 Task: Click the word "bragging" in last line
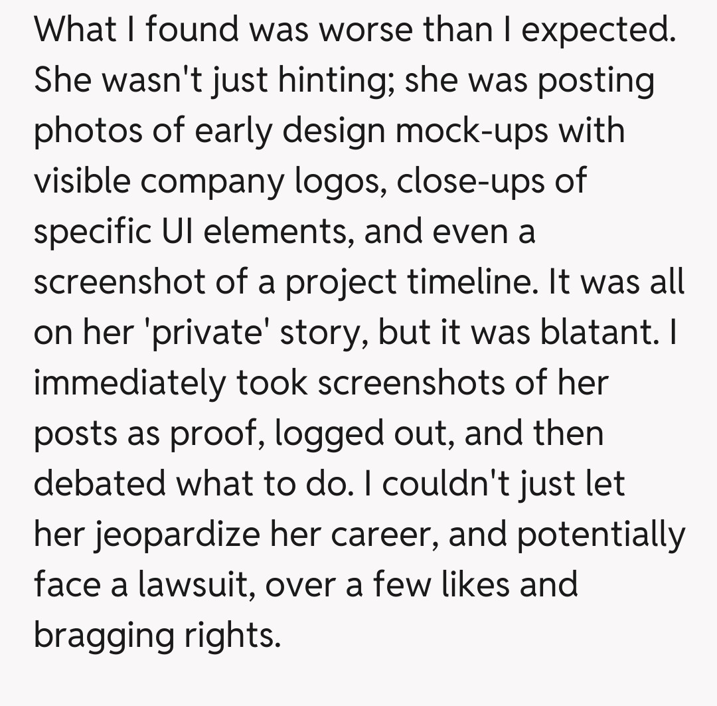tap(103, 636)
